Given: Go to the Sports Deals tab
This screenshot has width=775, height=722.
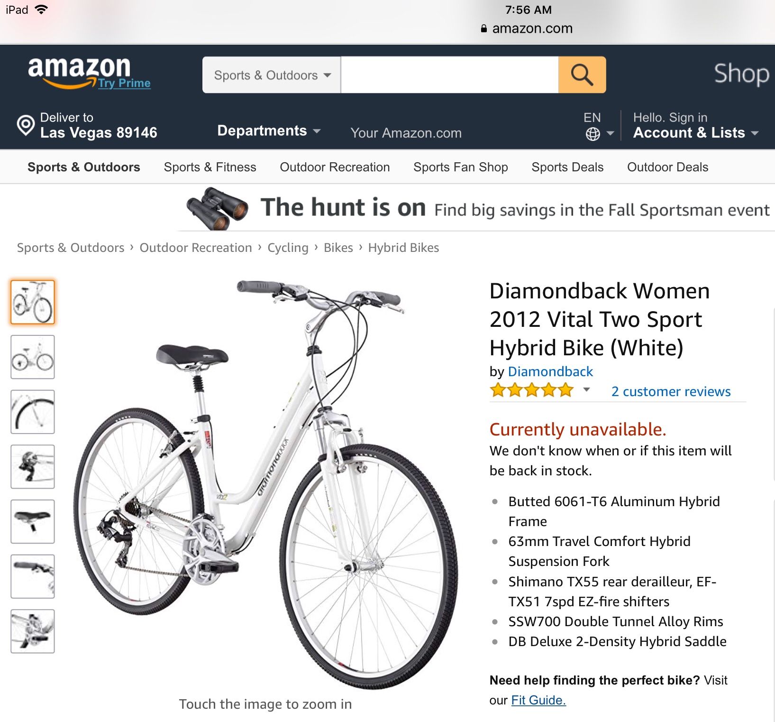Looking at the screenshot, I should 567,167.
